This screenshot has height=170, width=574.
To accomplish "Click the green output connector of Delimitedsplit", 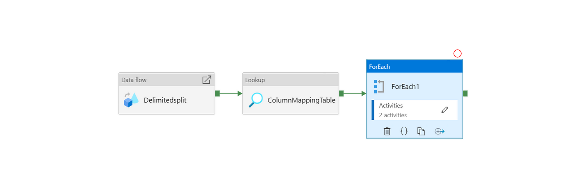I will coord(217,94).
